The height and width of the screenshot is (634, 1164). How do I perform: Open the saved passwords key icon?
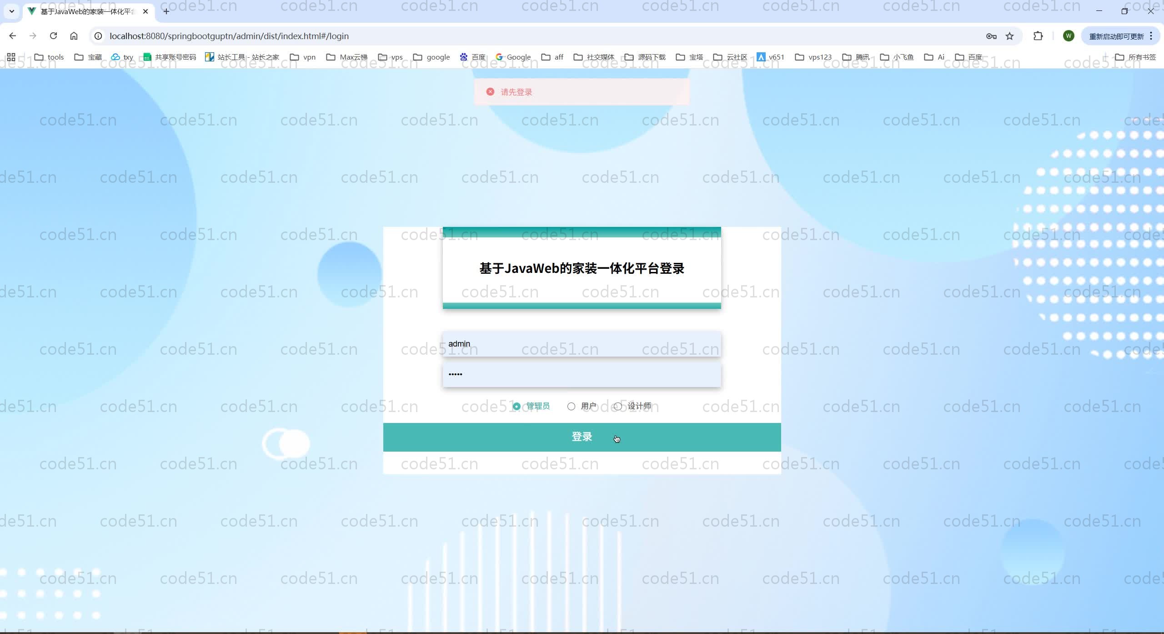click(991, 36)
